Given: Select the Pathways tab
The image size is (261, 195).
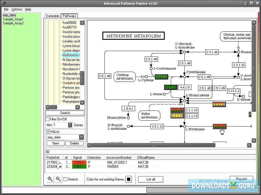Looking at the screenshot, I should click(69, 16).
